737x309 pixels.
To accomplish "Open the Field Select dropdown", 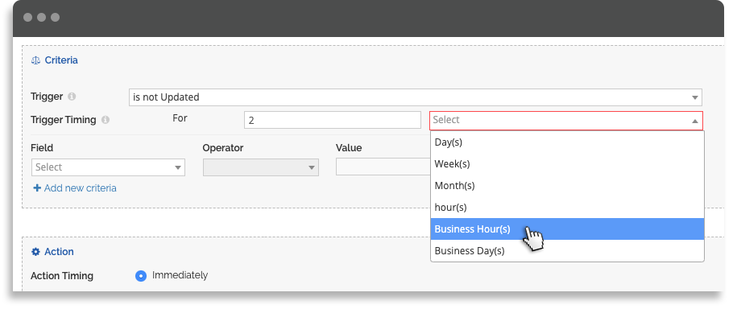I will coord(108,167).
